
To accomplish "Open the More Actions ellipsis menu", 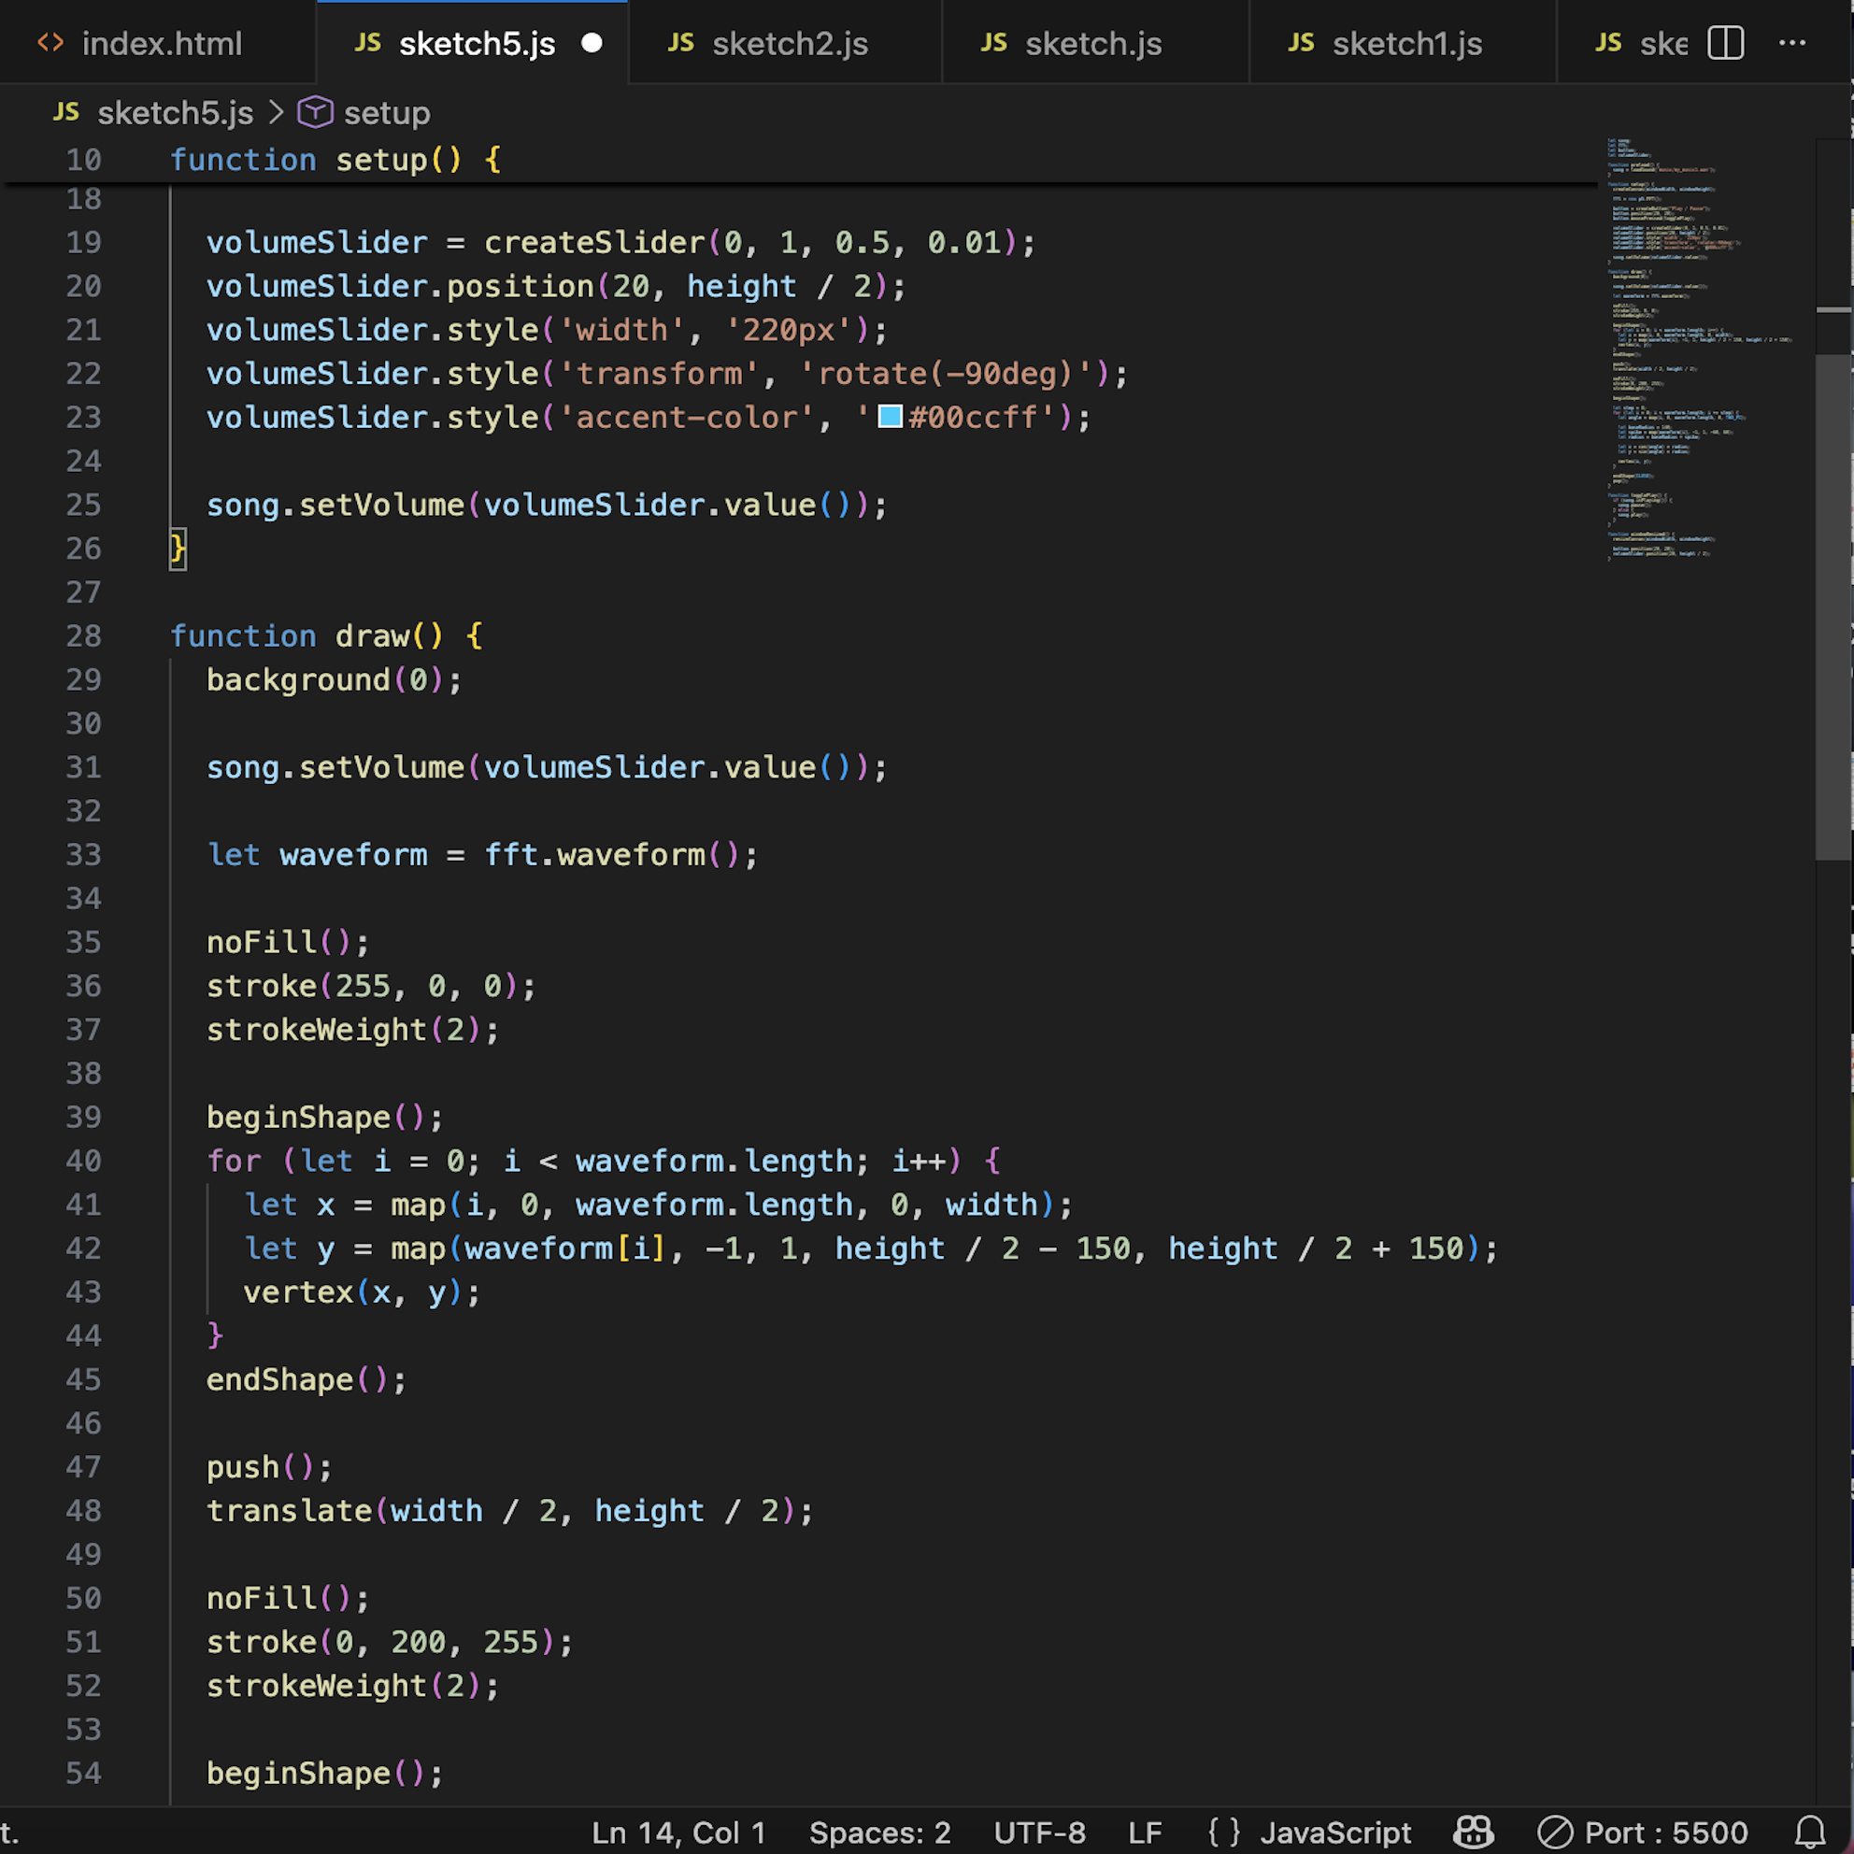I will coord(1791,43).
